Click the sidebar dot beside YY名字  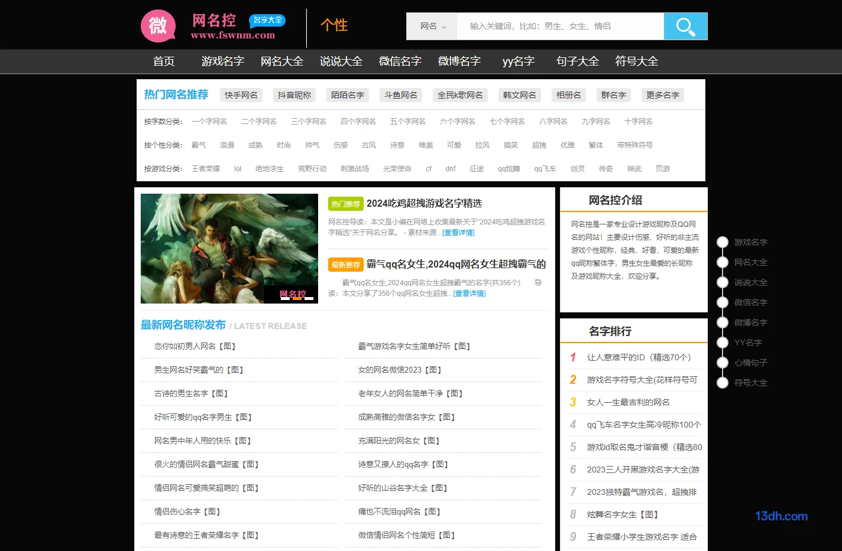[x=723, y=343]
